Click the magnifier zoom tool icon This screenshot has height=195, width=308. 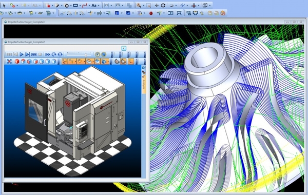tap(139, 6)
